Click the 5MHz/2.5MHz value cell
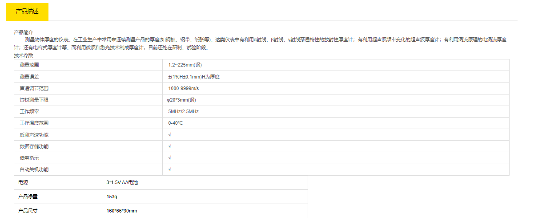The image size is (534, 224). pyautogui.click(x=336, y=111)
